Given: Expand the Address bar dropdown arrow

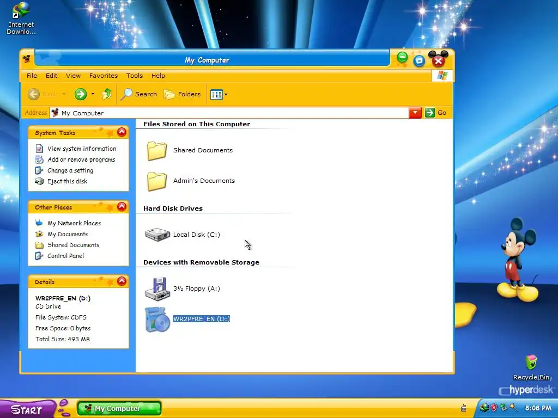Looking at the screenshot, I should [415, 113].
